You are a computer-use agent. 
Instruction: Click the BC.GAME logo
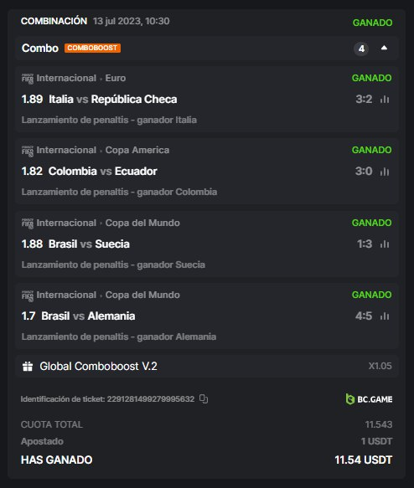tap(369, 399)
